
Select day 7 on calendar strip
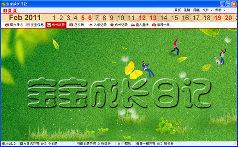point(97,18)
